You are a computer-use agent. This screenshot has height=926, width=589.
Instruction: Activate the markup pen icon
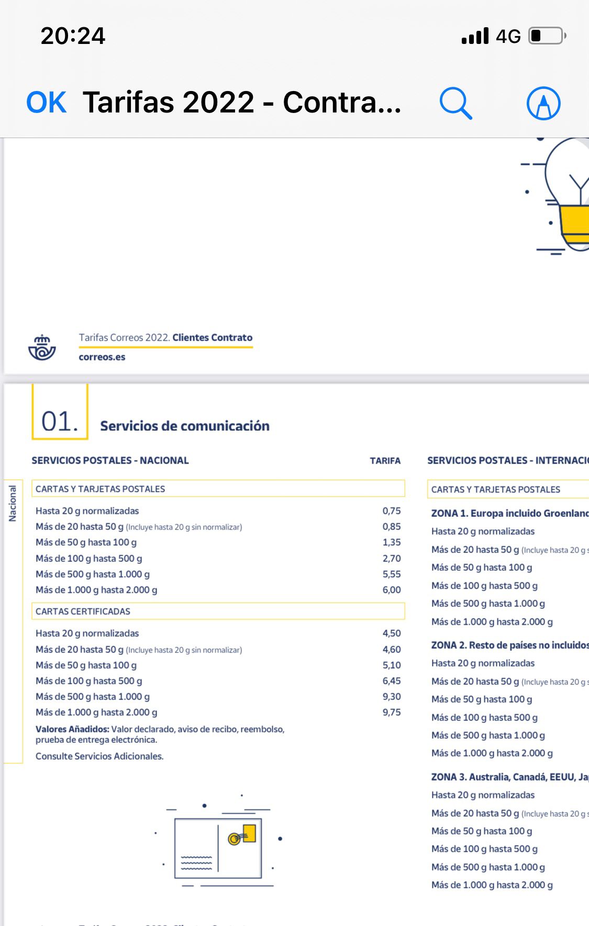click(x=543, y=103)
